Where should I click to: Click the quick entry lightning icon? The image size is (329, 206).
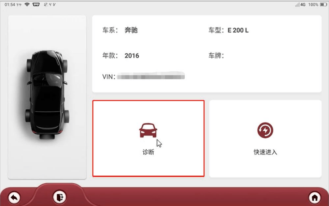coord(265,130)
